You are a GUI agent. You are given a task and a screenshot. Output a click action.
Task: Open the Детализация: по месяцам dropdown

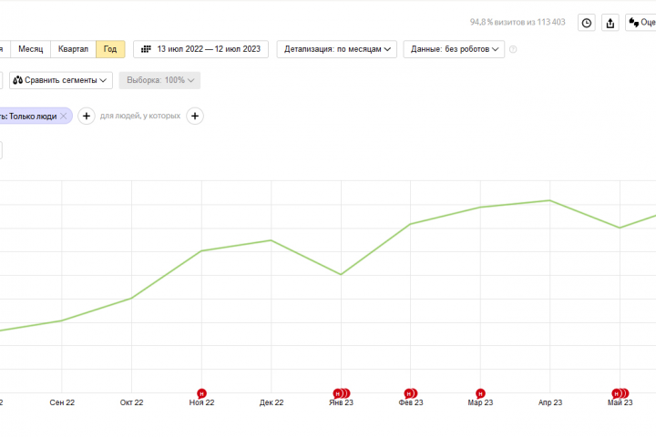[337, 49]
